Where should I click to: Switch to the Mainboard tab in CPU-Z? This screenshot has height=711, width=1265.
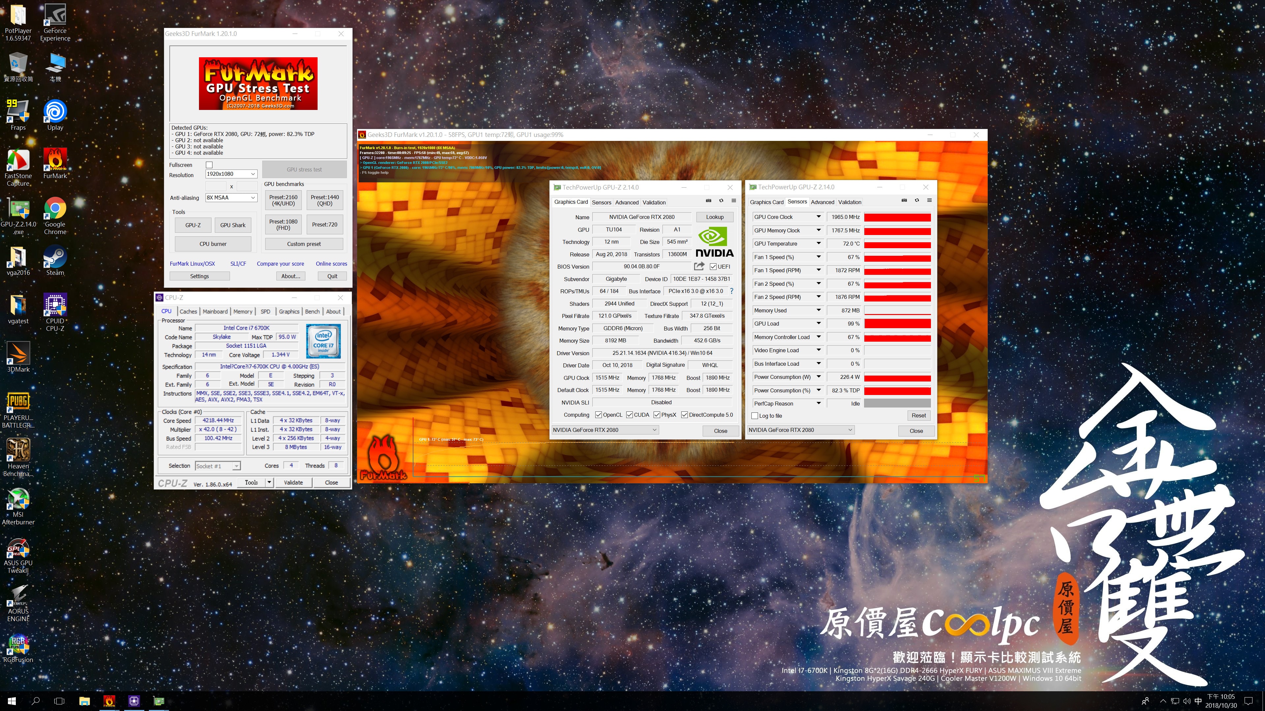(x=215, y=312)
